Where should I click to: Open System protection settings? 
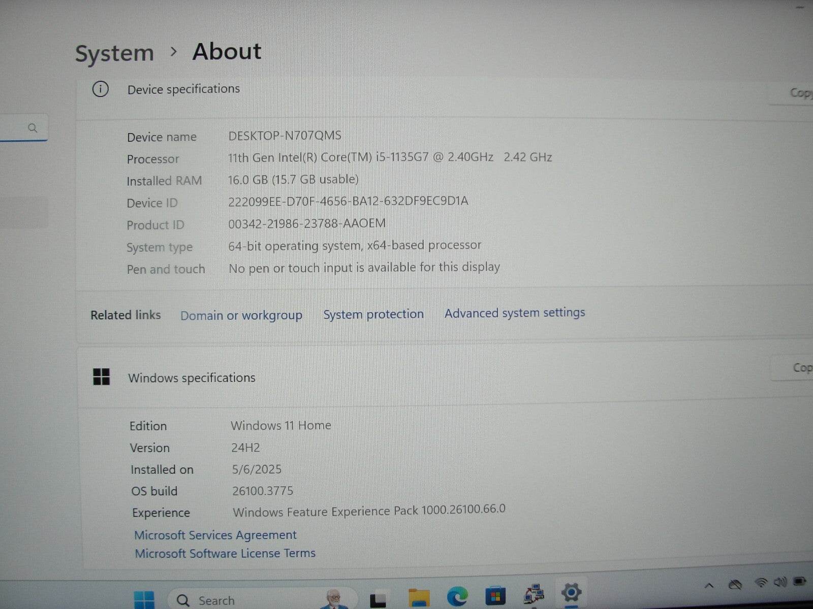coord(373,314)
